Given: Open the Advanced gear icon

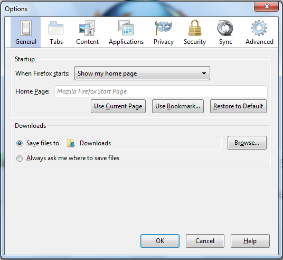Looking at the screenshot, I should 259,28.
